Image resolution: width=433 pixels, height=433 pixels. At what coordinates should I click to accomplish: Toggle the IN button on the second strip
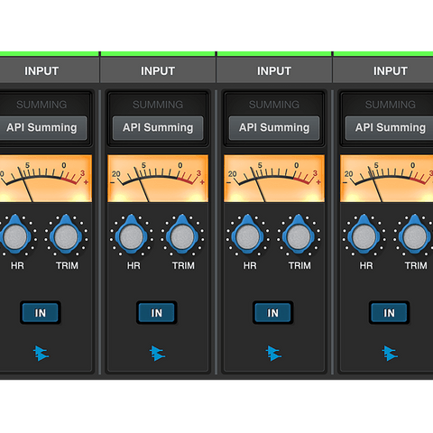click(x=157, y=313)
